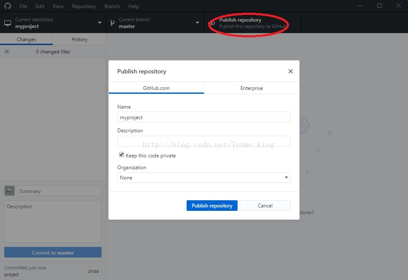Click the blue Publish repository button
Viewport: 408px width, 280px height.
212,205
